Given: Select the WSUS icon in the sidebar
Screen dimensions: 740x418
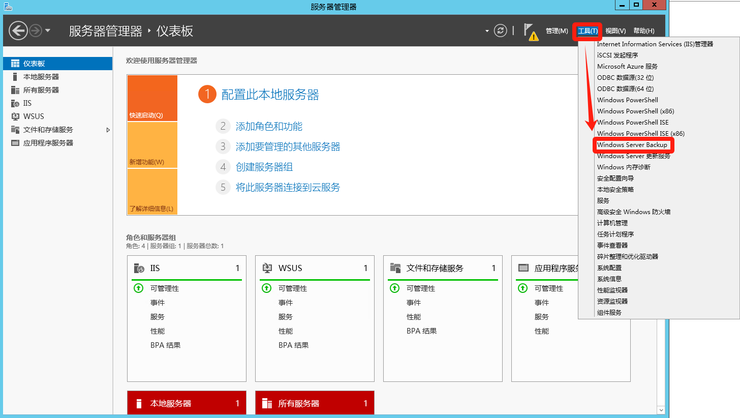Looking at the screenshot, I should pyautogui.click(x=15, y=116).
